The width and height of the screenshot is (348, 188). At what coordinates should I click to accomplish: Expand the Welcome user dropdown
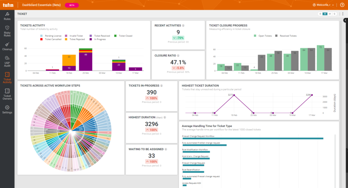pos(323,5)
